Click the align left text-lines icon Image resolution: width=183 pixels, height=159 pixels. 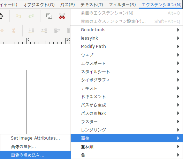57,31
